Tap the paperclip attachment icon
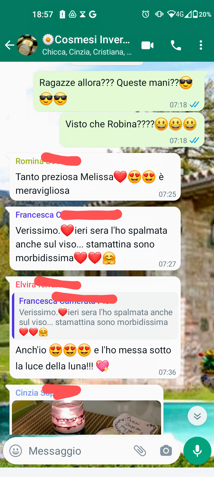This screenshot has width=214, height=477. [x=140, y=451]
